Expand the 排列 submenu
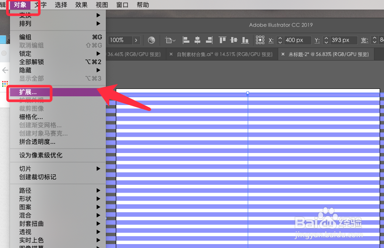This screenshot has height=248, width=384. [58, 24]
